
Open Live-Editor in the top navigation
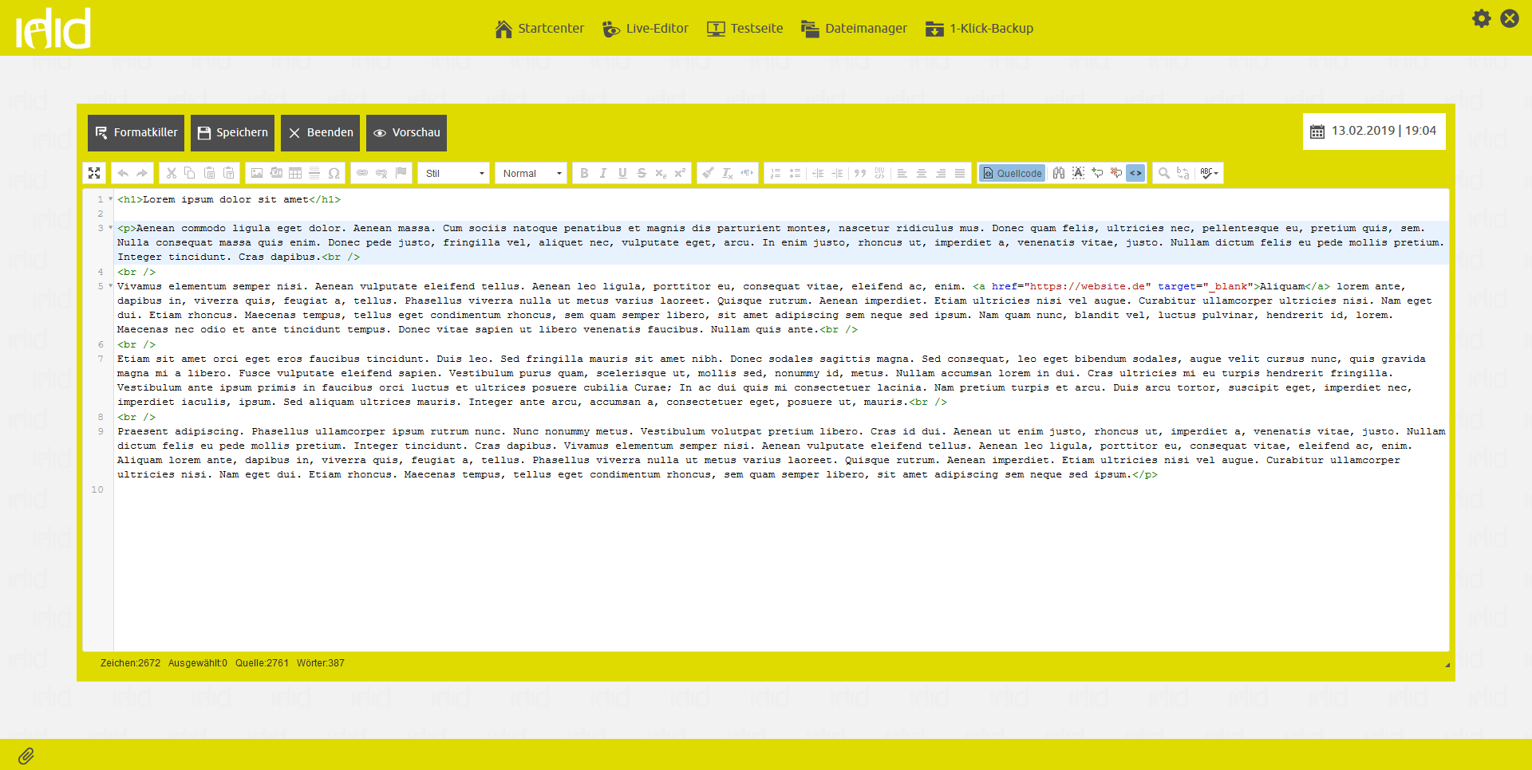click(646, 29)
